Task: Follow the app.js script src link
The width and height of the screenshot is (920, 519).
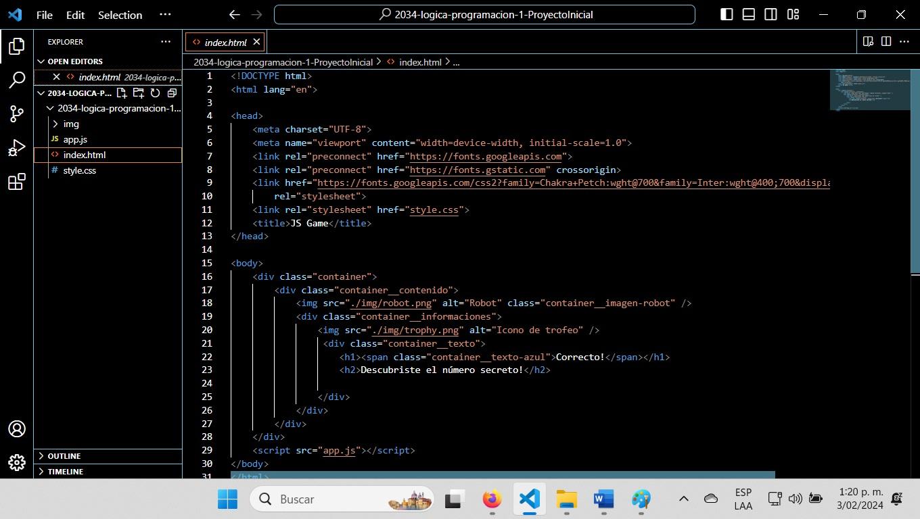Action: (339, 450)
